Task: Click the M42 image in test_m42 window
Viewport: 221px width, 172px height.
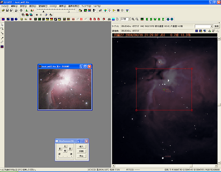Action: point(65,89)
